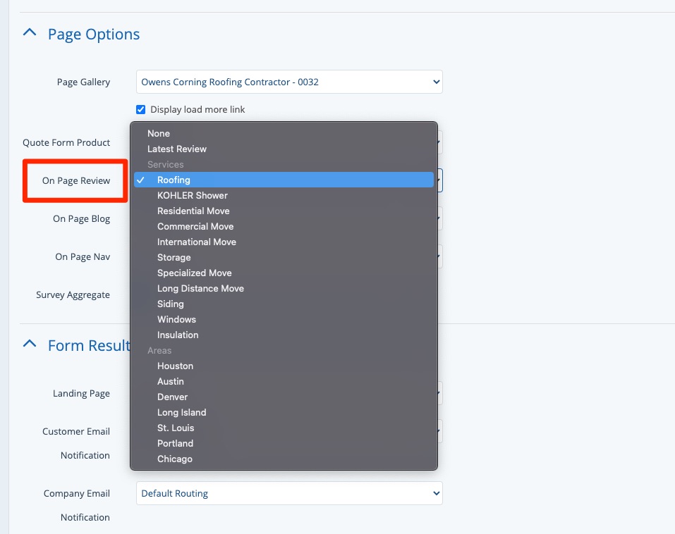Toggle the Display load more link checkbox
The height and width of the screenshot is (534, 675).
(x=141, y=110)
